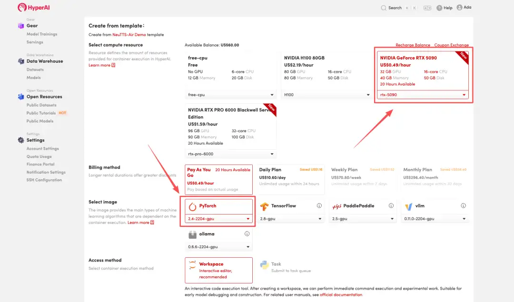Screen dimensions: 514x302
Task: Click the Help question mark icon
Action: click(439, 8)
